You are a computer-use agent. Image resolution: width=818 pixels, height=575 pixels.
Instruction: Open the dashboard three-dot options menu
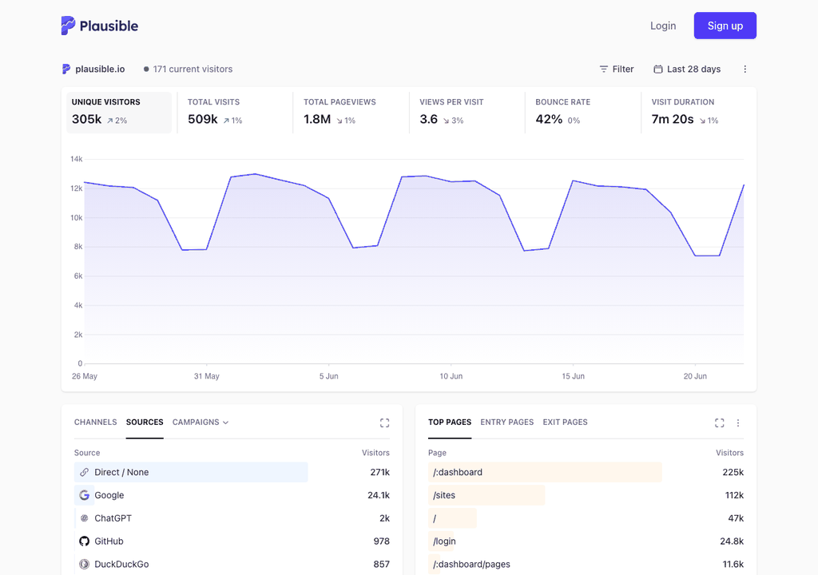pyautogui.click(x=745, y=69)
